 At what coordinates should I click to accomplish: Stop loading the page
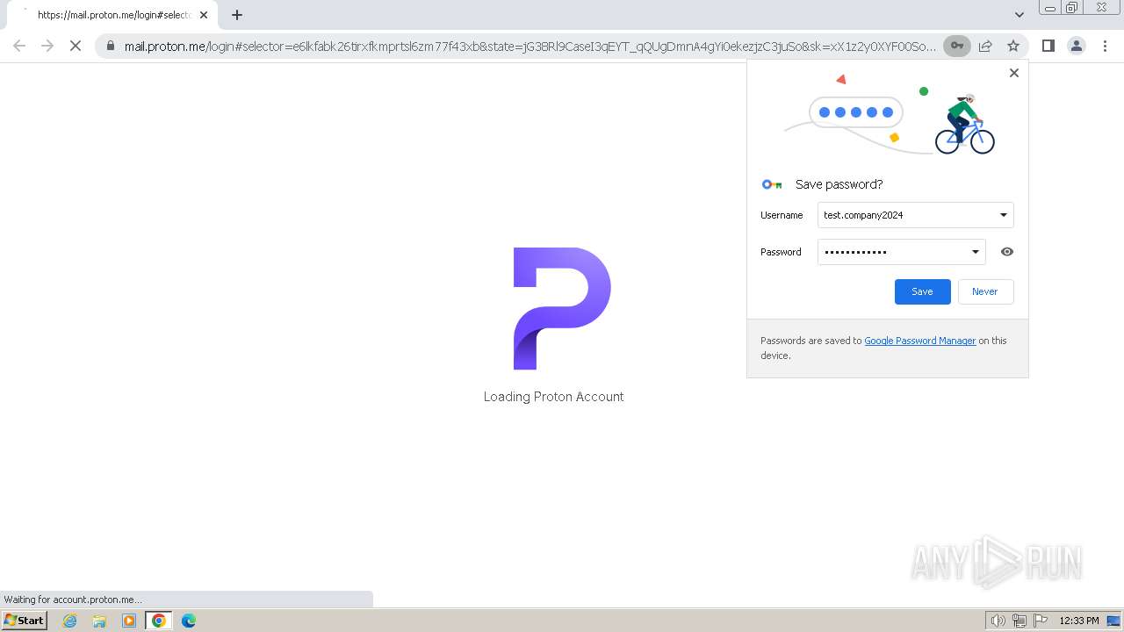click(76, 46)
